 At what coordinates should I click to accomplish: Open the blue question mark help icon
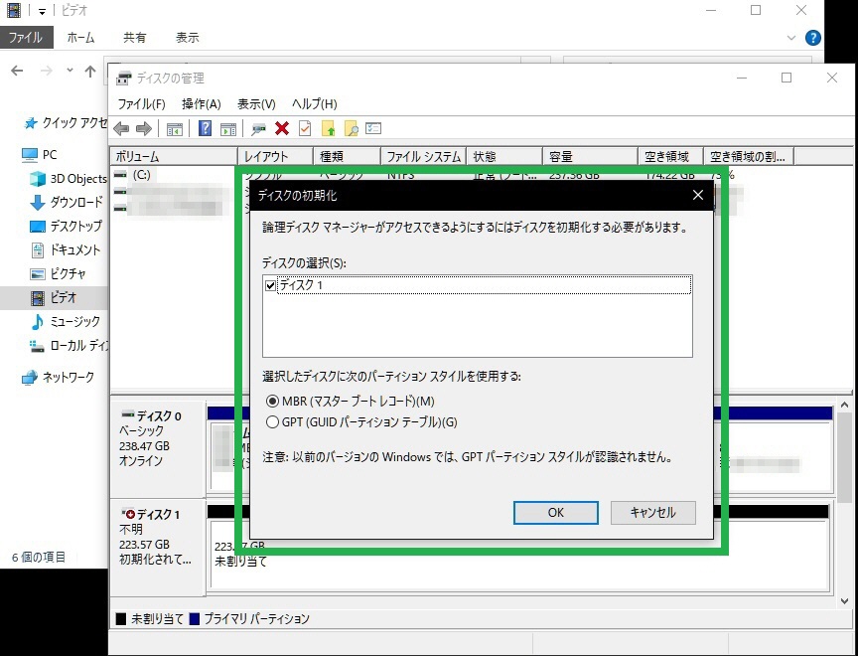[205, 128]
